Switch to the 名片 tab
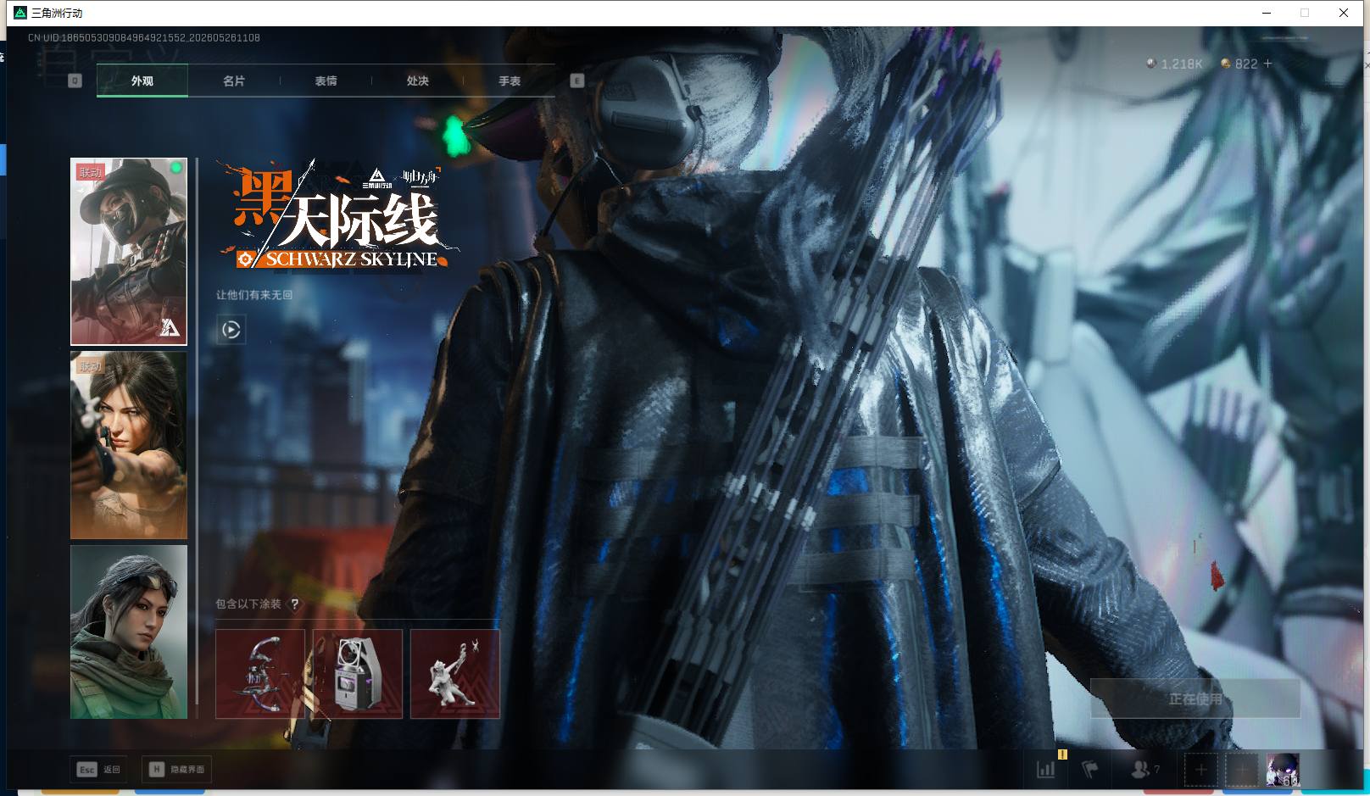 [234, 81]
